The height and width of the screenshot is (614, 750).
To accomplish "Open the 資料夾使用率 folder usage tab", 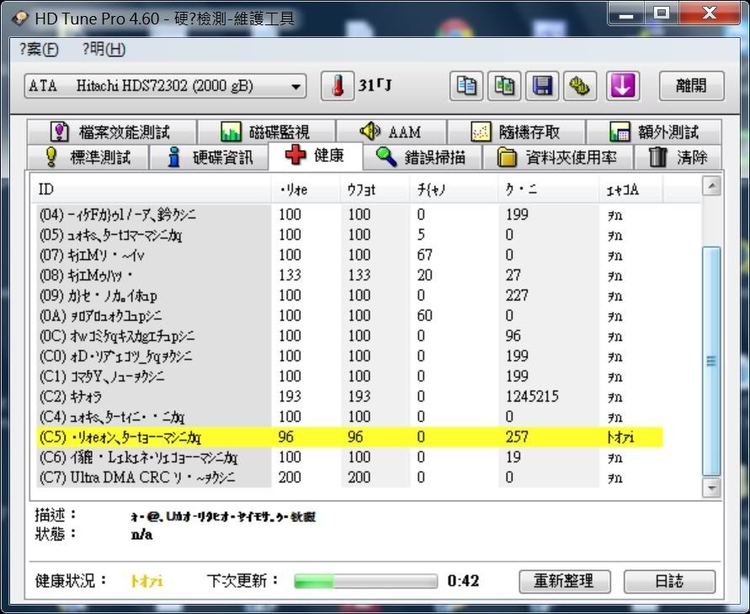I will 558,157.
